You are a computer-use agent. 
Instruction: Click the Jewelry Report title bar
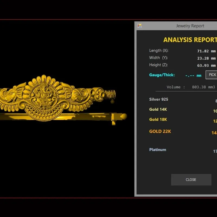pyautogui.click(x=176, y=26)
